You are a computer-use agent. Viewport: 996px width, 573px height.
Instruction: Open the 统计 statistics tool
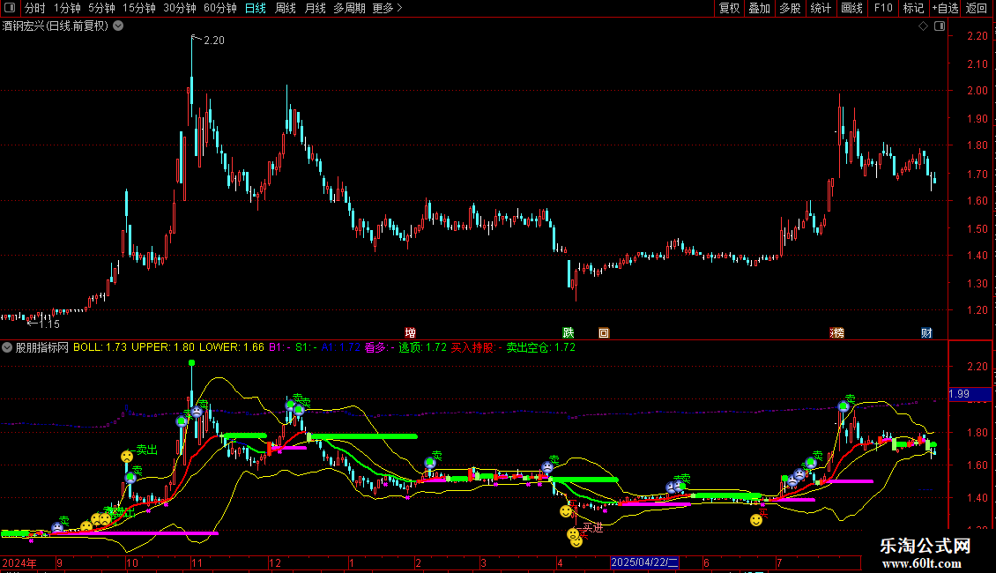[821, 8]
